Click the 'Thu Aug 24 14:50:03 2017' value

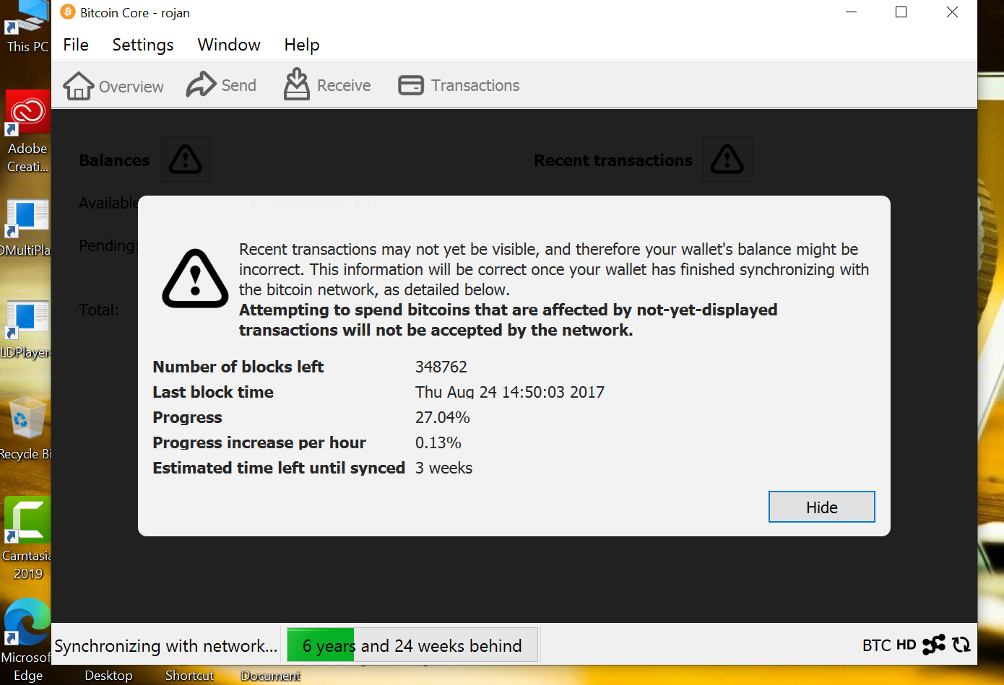(510, 392)
